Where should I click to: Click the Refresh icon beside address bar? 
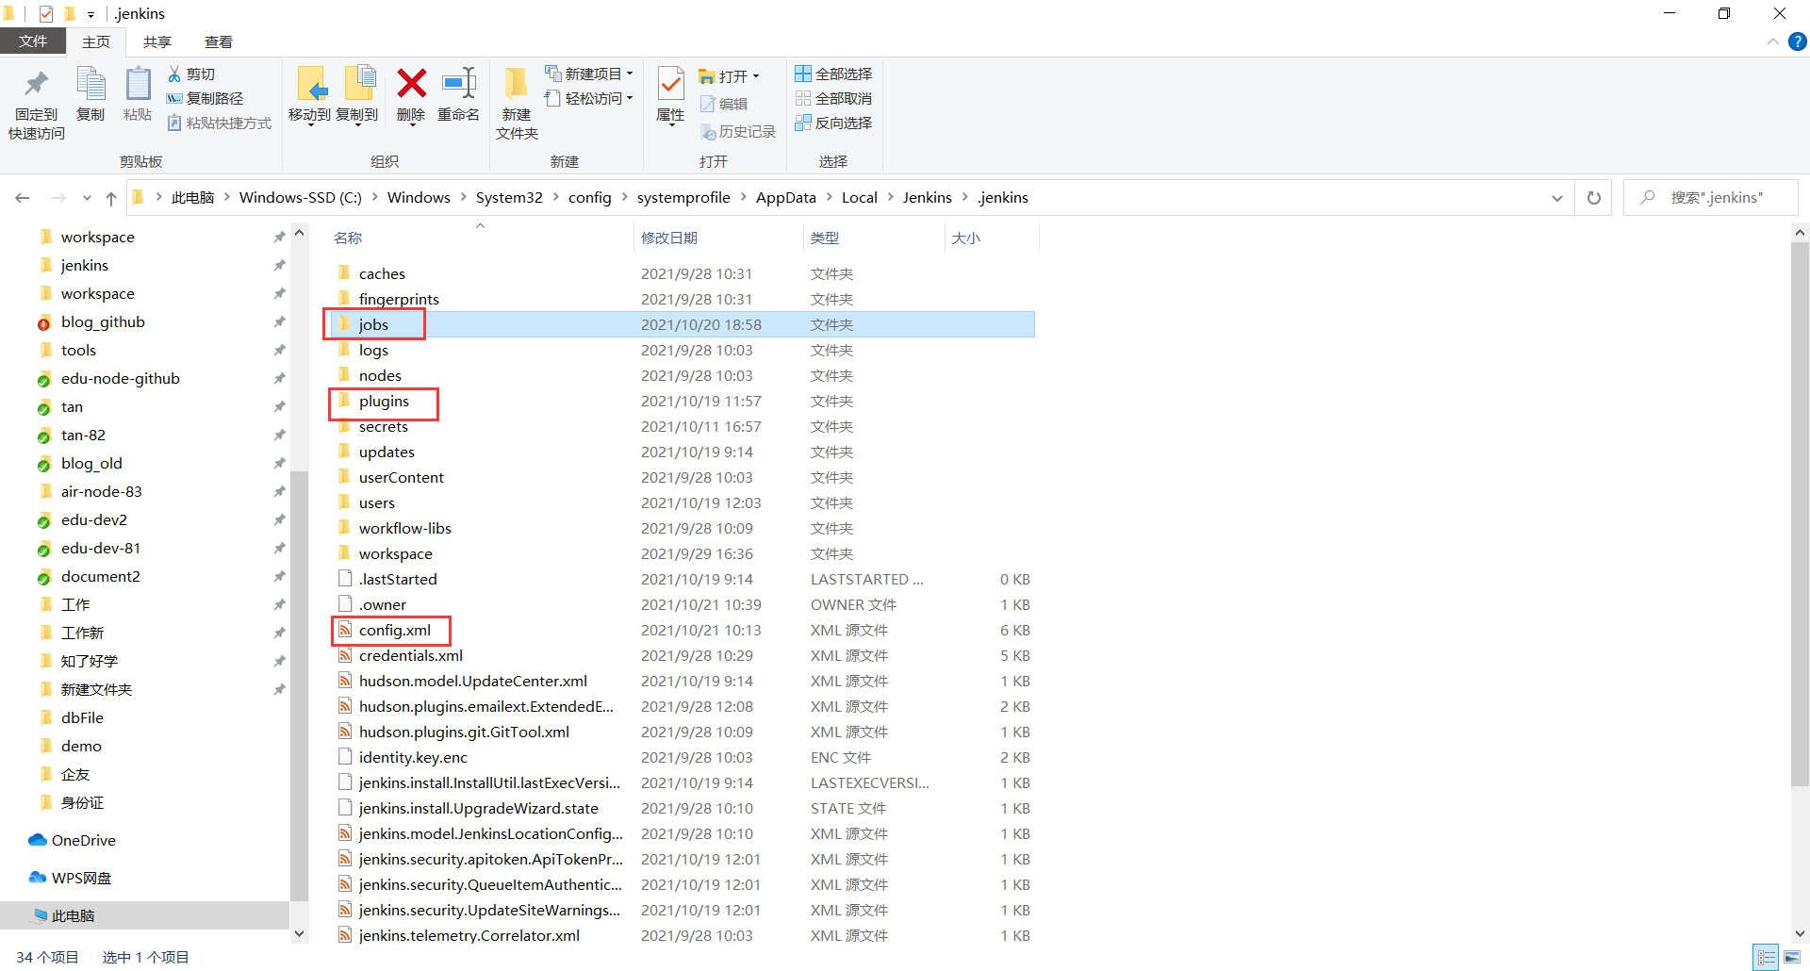[1594, 198]
